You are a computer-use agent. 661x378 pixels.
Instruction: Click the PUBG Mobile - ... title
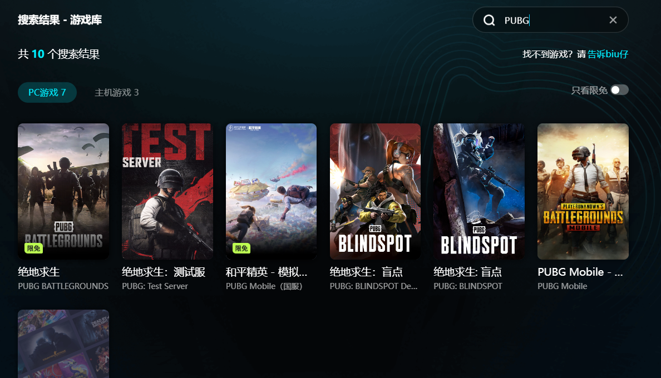[580, 272]
